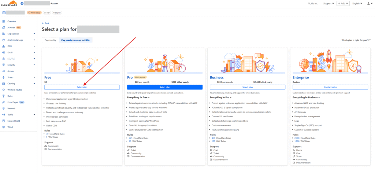Select the Rules funnel icon

4,96
